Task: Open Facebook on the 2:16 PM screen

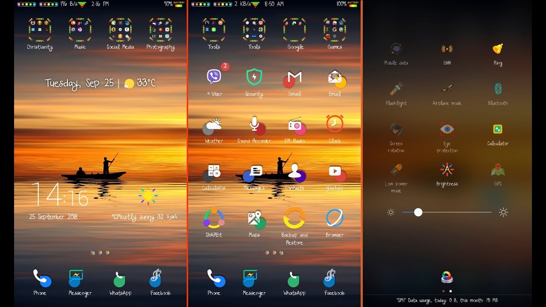Action: 156,278
